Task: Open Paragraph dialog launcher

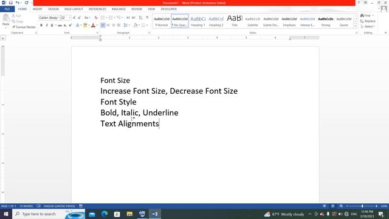Action: [149, 33]
